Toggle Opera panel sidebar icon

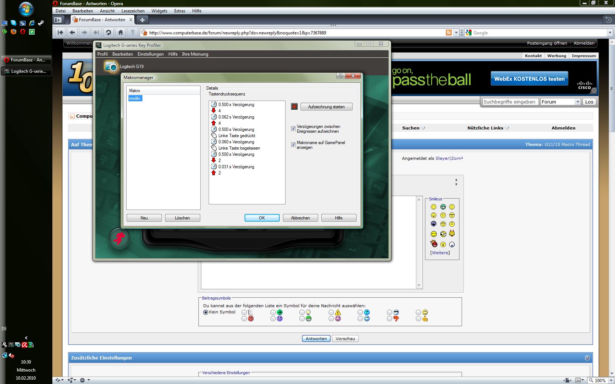[x=58, y=20]
